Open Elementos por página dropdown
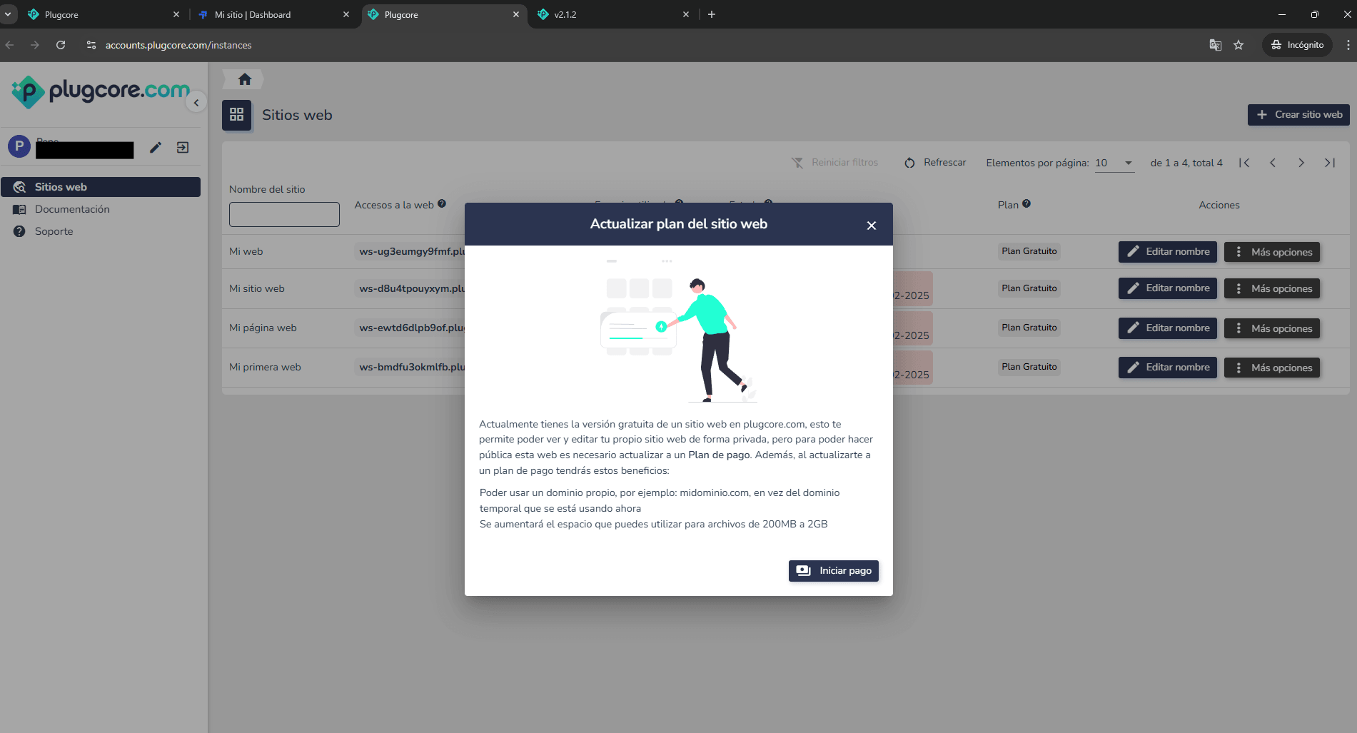Image resolution: width=1357 pixels, height=733 pixels. tap(1114, 163)
